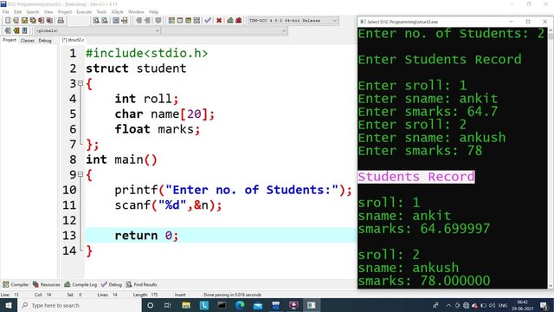The height and width of the screenshot is (312, 554).
Task: Click the Compile toolbar icon
Action: [171, 21]
